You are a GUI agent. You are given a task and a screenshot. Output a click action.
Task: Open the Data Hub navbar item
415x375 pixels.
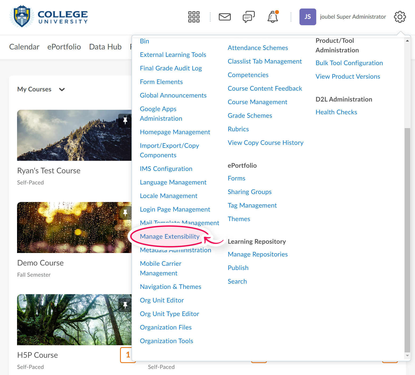pyautogui.click(x=105, y=47)
